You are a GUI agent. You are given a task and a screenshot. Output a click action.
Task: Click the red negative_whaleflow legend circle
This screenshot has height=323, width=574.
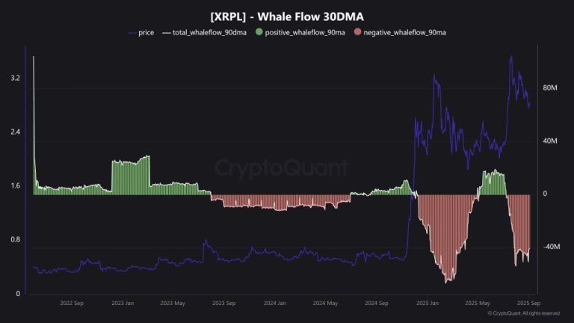click(x=357, y=33)
